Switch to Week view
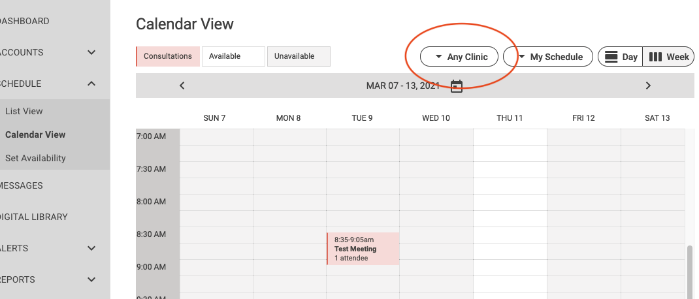Screen dimensions: 699x299 pos(670,57)
